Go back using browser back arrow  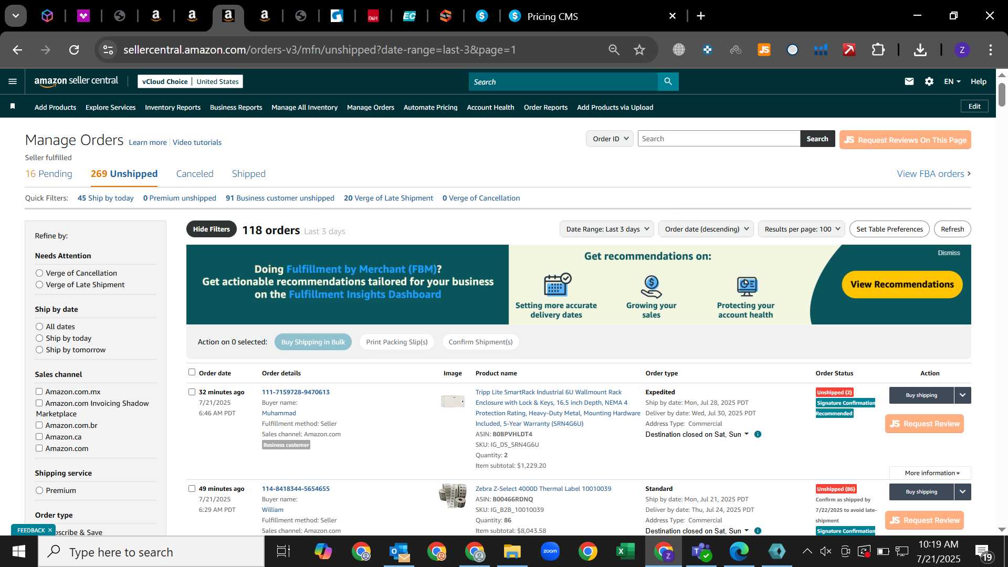(x=17, y=50)
